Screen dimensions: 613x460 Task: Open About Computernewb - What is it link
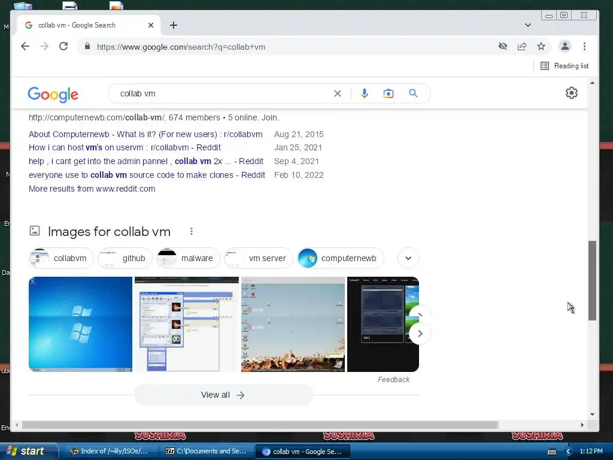[145, 134]
